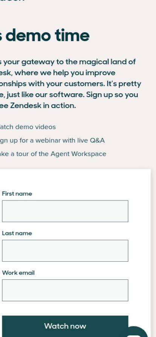Click the word 'time' in the heading
Viewport: 156px width, 337px height.
pyautogui.click(x=72, y=35)
